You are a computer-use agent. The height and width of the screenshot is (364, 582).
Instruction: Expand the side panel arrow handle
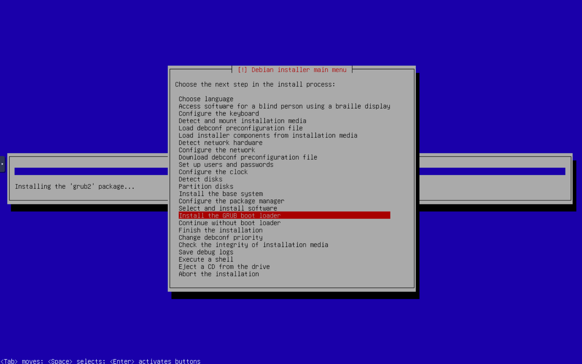[2, 164]
